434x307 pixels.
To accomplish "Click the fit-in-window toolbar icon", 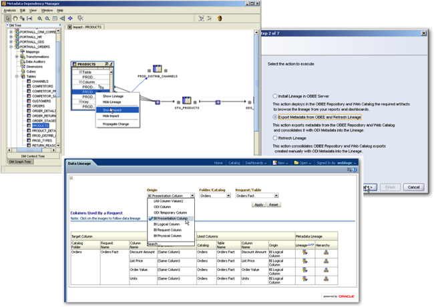I will 55,19.
